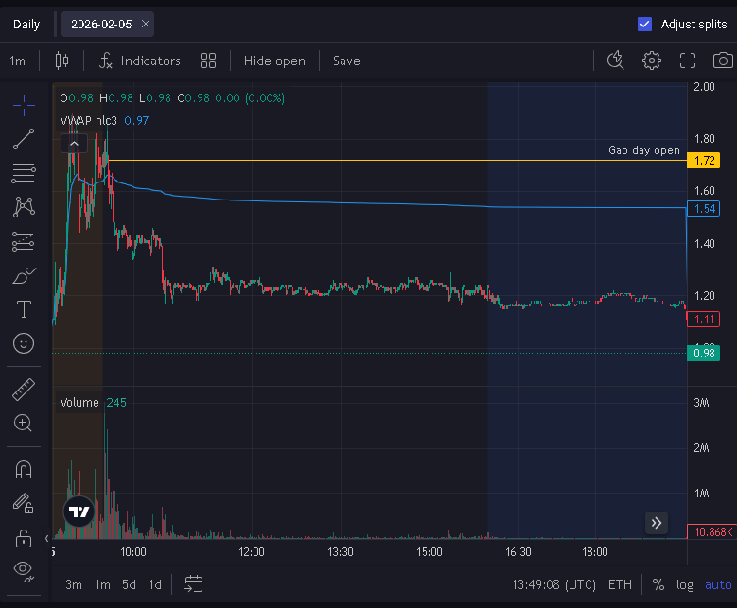737x608 pixels.
Task: Open the candlestick chart style selector
Action: point(61,61)
